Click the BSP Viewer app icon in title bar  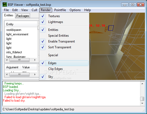(x=4, y=4)
